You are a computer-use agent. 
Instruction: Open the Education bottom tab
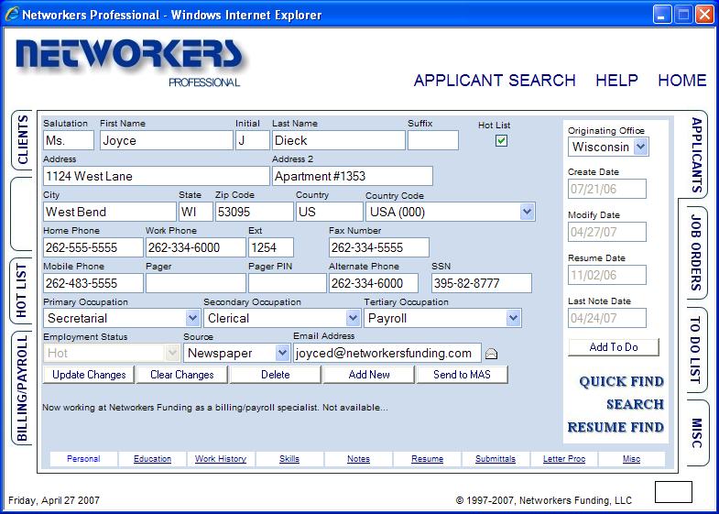point(152,459)
